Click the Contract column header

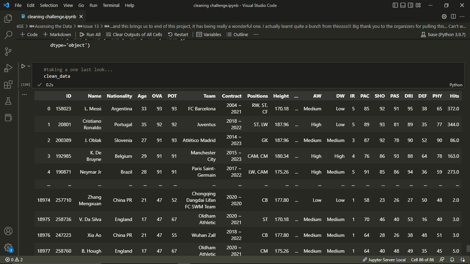[x=231, y=96]
